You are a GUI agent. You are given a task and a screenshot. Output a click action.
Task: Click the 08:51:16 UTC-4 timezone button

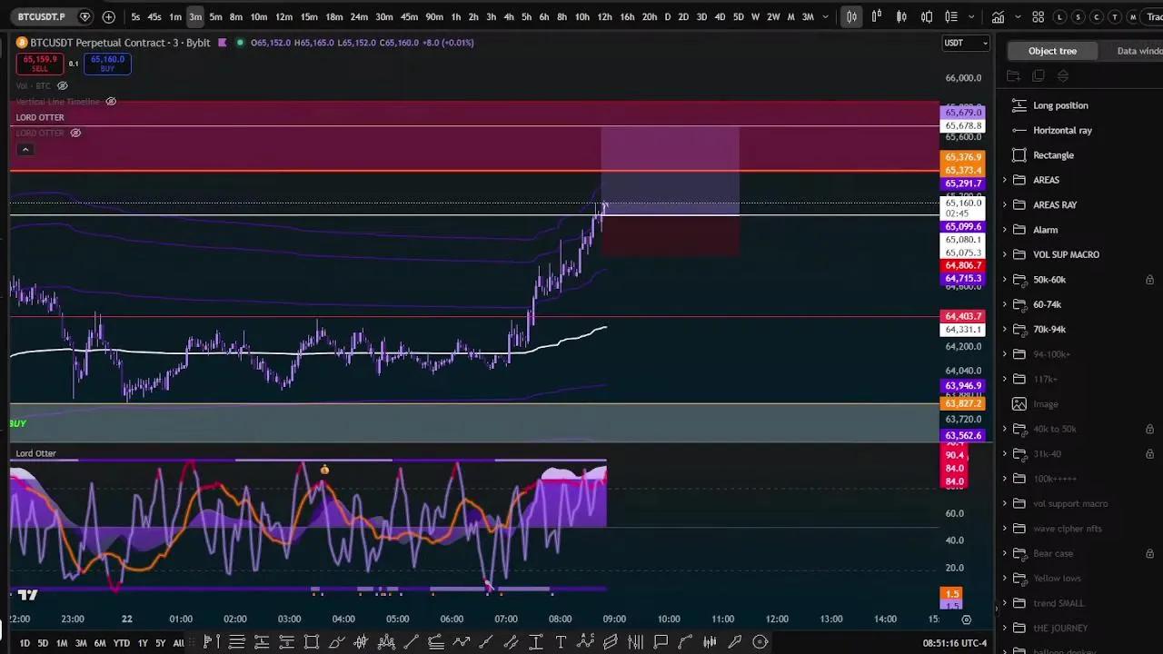[x=954, y=643]
